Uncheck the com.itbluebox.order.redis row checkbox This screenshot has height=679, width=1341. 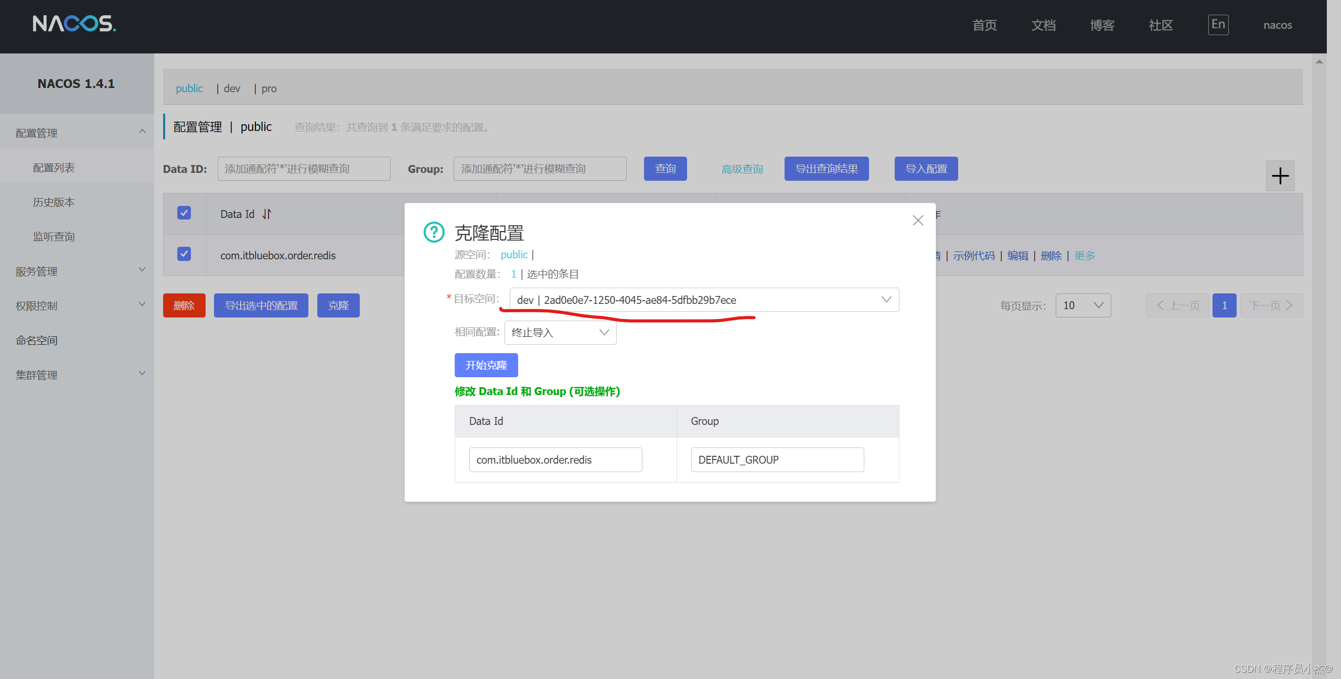pyautogui.click(x=184, y=254)
